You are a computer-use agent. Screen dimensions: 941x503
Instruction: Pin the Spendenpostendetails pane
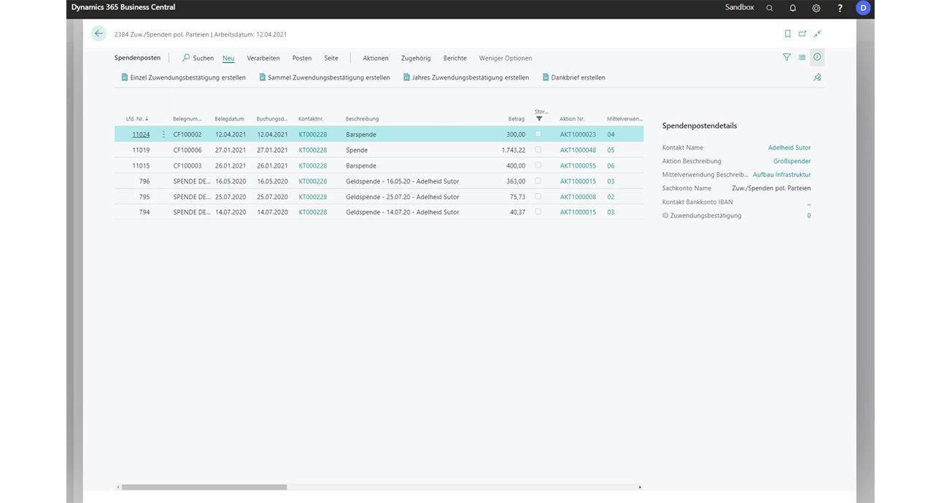pos(817,77)
